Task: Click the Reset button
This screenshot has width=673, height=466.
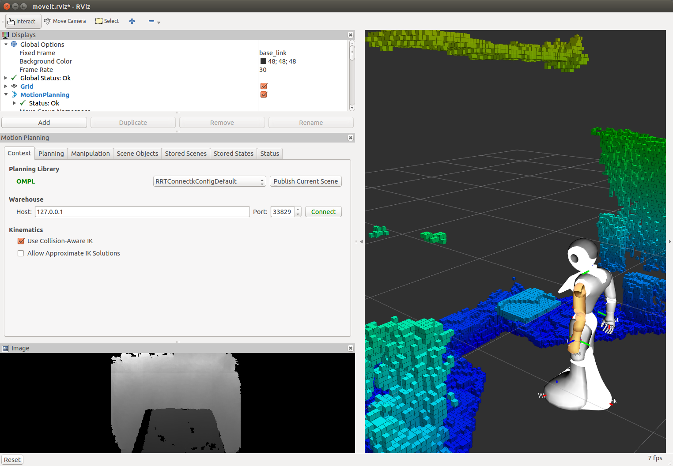Action: point(12,460)
